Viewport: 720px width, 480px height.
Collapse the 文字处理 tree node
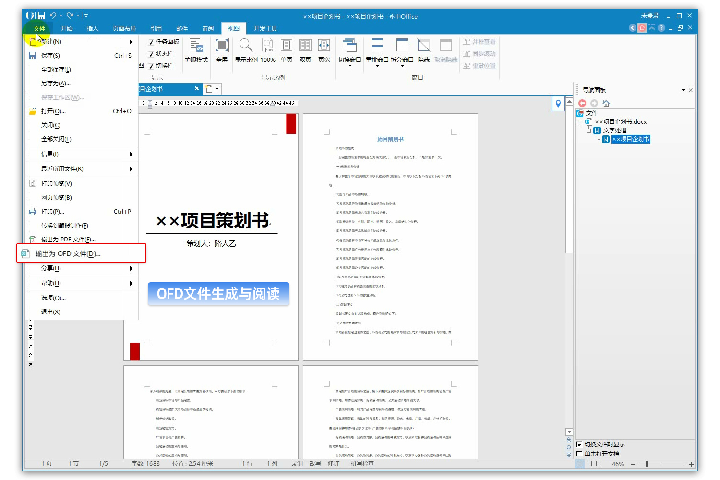(589, 130)
